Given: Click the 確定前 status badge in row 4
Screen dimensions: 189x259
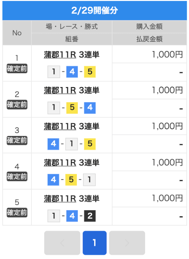Looking at the screenshot, I should click(x=17, y=176).
